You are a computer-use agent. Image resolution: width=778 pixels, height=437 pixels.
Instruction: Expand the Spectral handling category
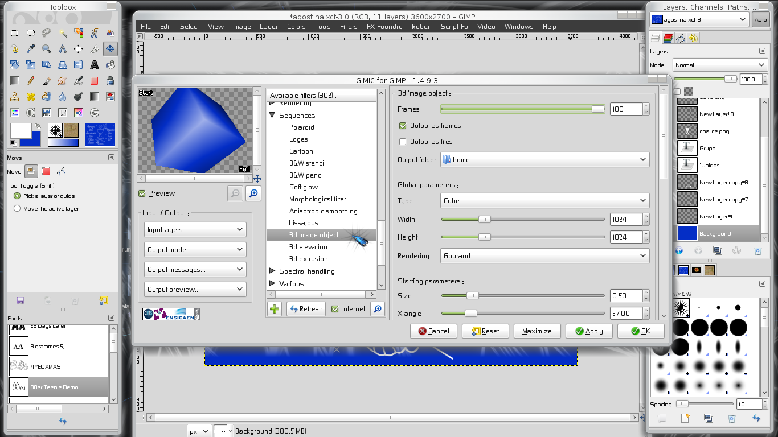click(272, 271)
